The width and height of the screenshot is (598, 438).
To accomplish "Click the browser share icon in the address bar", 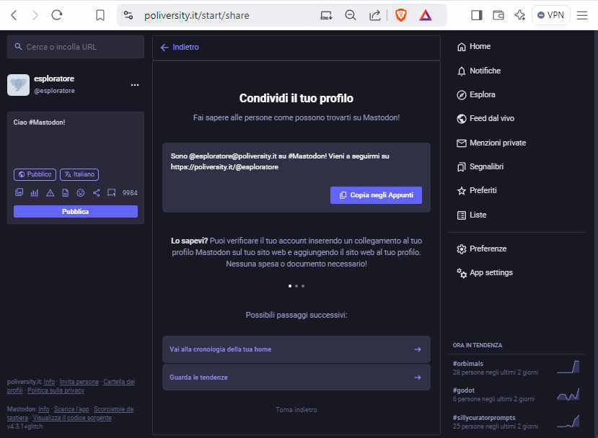I will (x=375, y=15).
